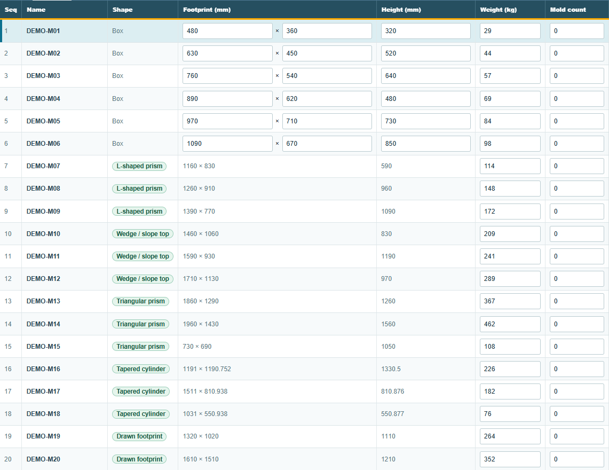Edit mold count for DEMO-M10

(577, 233)
